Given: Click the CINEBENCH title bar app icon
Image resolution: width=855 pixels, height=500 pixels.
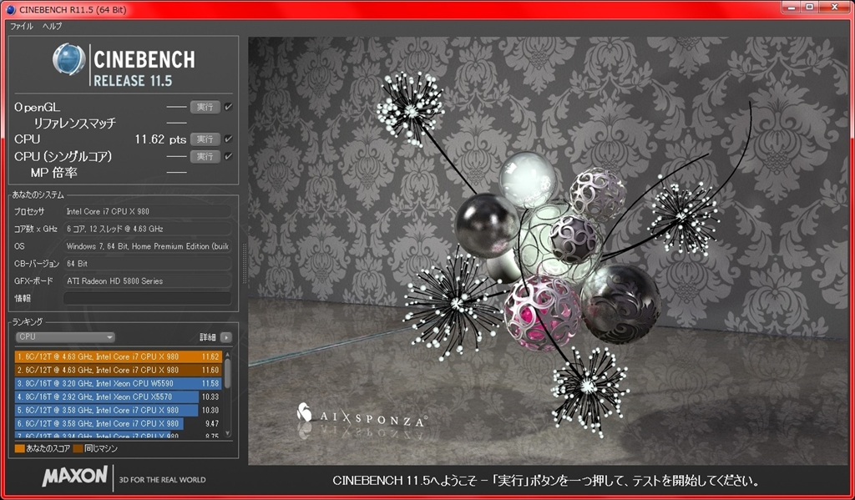Looking at the screenshot, I should pos(10,9).
